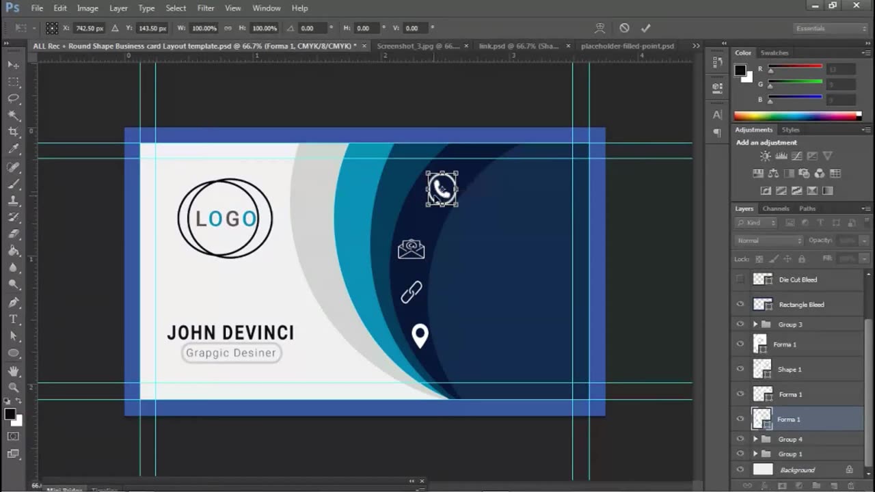Open the Filter menu
Screen dimensions: 875x492
(x=206, y=8)
